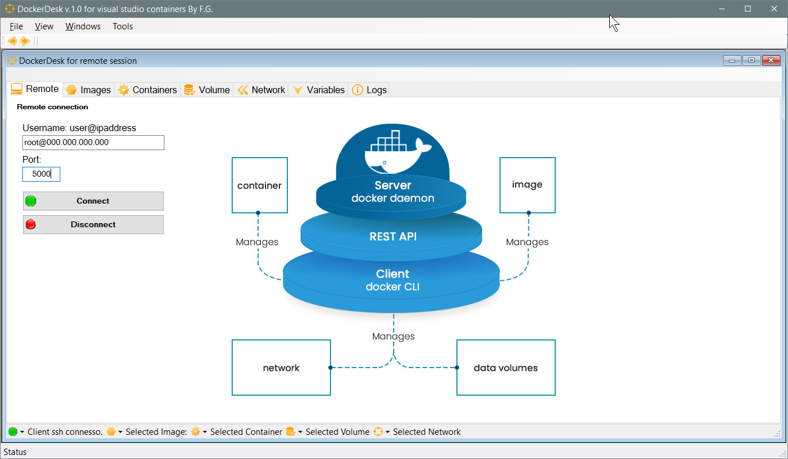Click the red lamp on the Disconnect button
The width and height of the screenshot is (788, 459).
[x=30, y=224]
